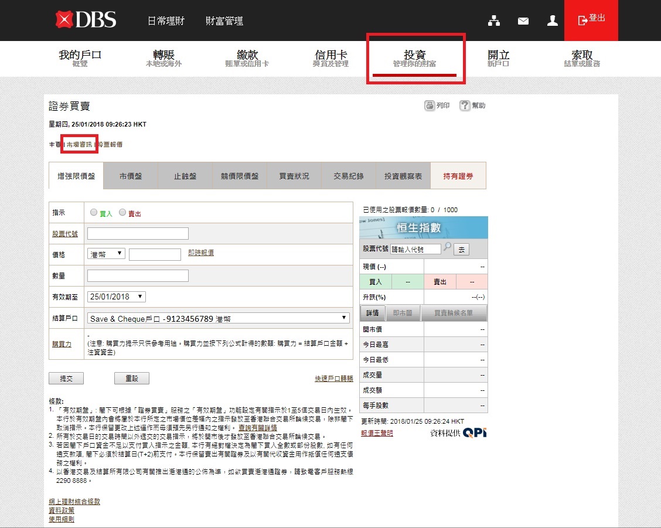Open the 港幣 currency dropdown
This screenshot has height=528, width=661.
tap(106, 253)
